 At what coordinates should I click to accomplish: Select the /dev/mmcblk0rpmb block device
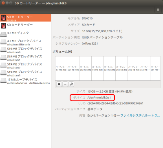[x=25, y=42]
